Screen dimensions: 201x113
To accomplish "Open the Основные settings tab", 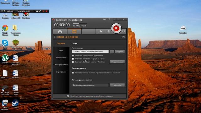I will tap(61, 43).
